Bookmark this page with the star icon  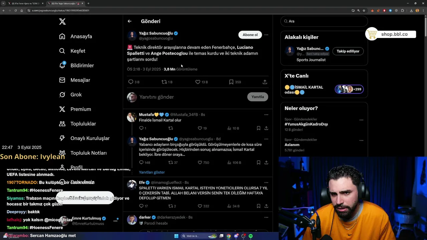pyautogui.click(x=364, y=11)
